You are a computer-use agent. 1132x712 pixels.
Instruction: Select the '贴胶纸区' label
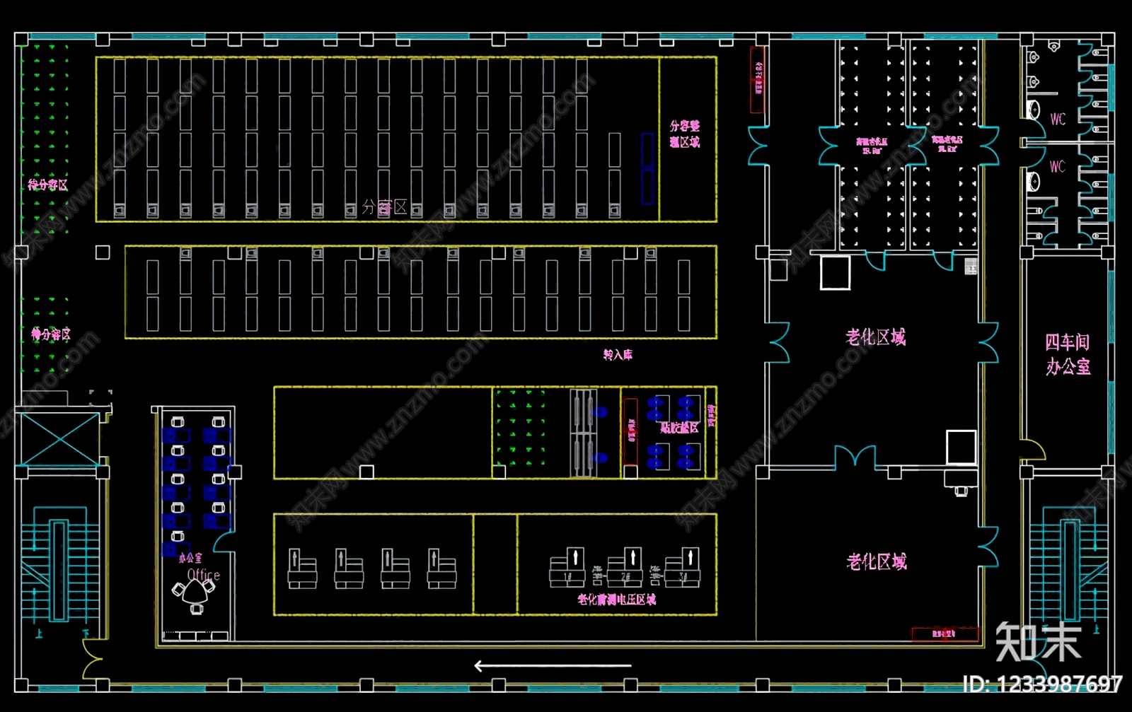(679, 428)
